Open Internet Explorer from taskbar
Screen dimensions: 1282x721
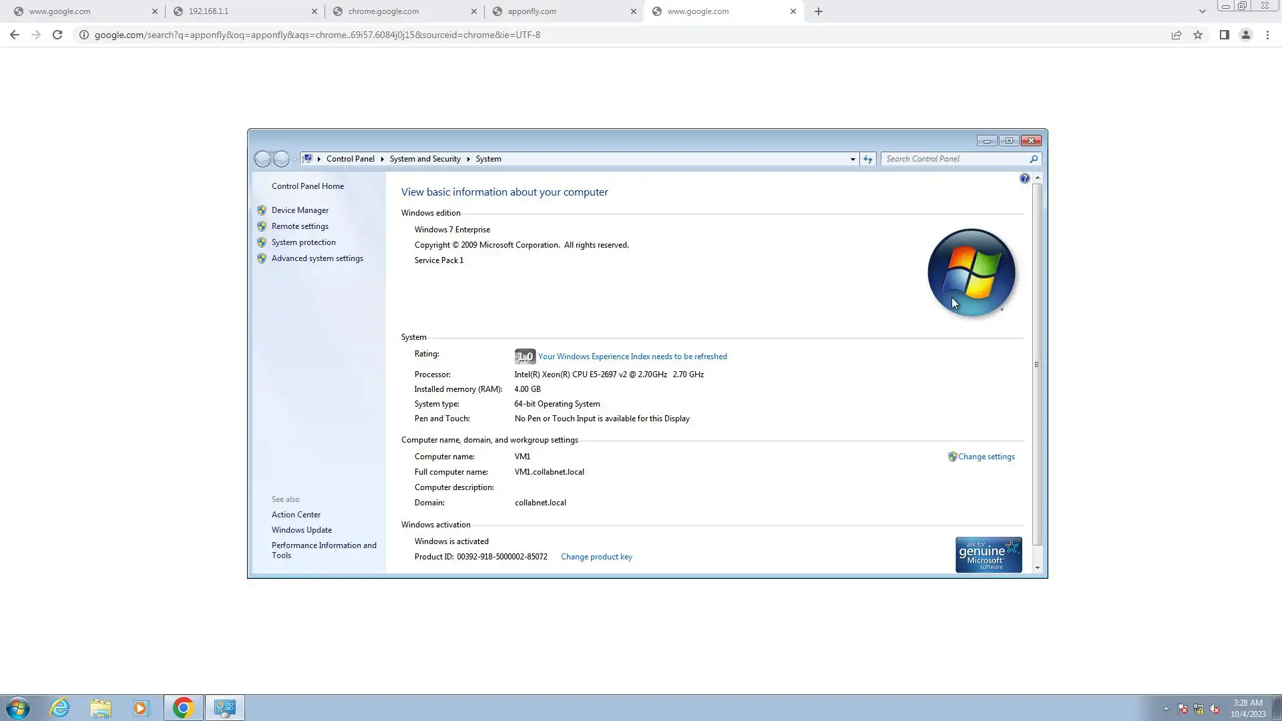[60, 708]
